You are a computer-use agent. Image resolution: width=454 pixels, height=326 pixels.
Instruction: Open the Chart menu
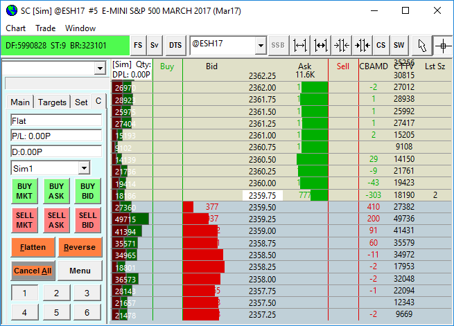click(16, 28)
